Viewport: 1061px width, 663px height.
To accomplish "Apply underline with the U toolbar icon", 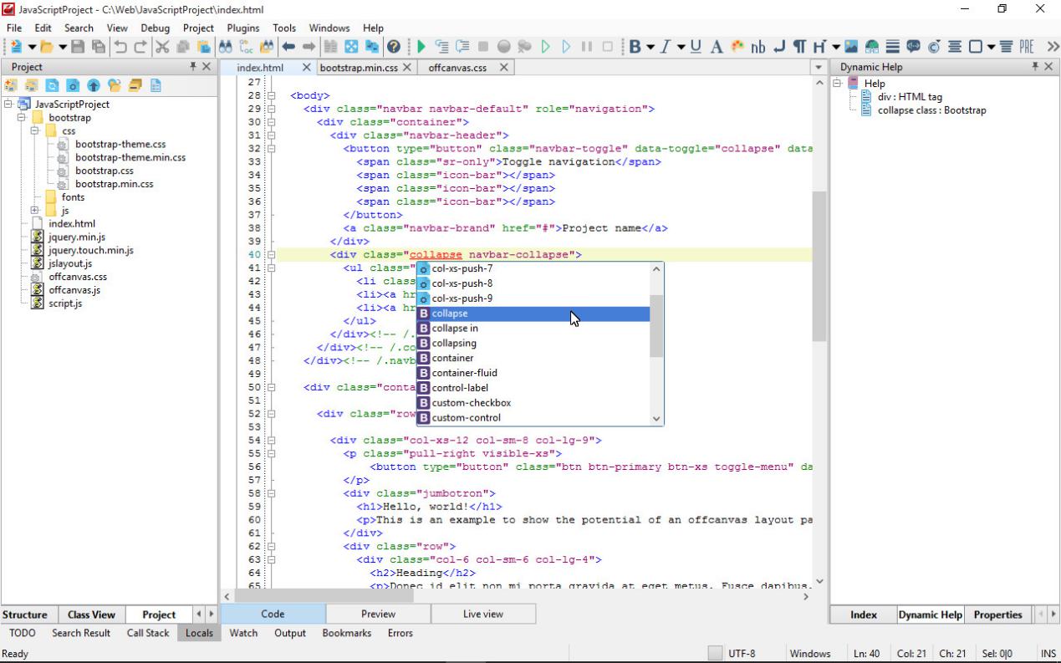I will 696,47.
